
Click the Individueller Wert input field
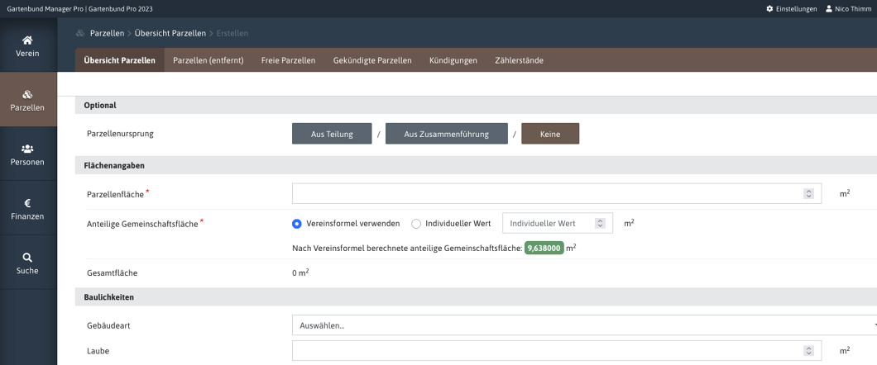coord(549,223)
